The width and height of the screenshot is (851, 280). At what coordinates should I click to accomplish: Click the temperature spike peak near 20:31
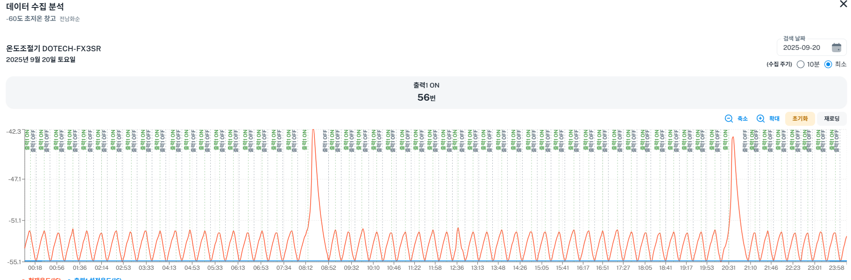[733, 138]
